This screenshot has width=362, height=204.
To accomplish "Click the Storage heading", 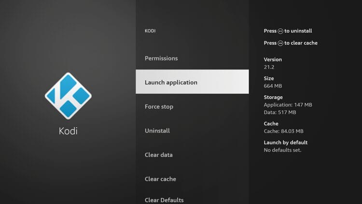I will [x=273, y=97].
